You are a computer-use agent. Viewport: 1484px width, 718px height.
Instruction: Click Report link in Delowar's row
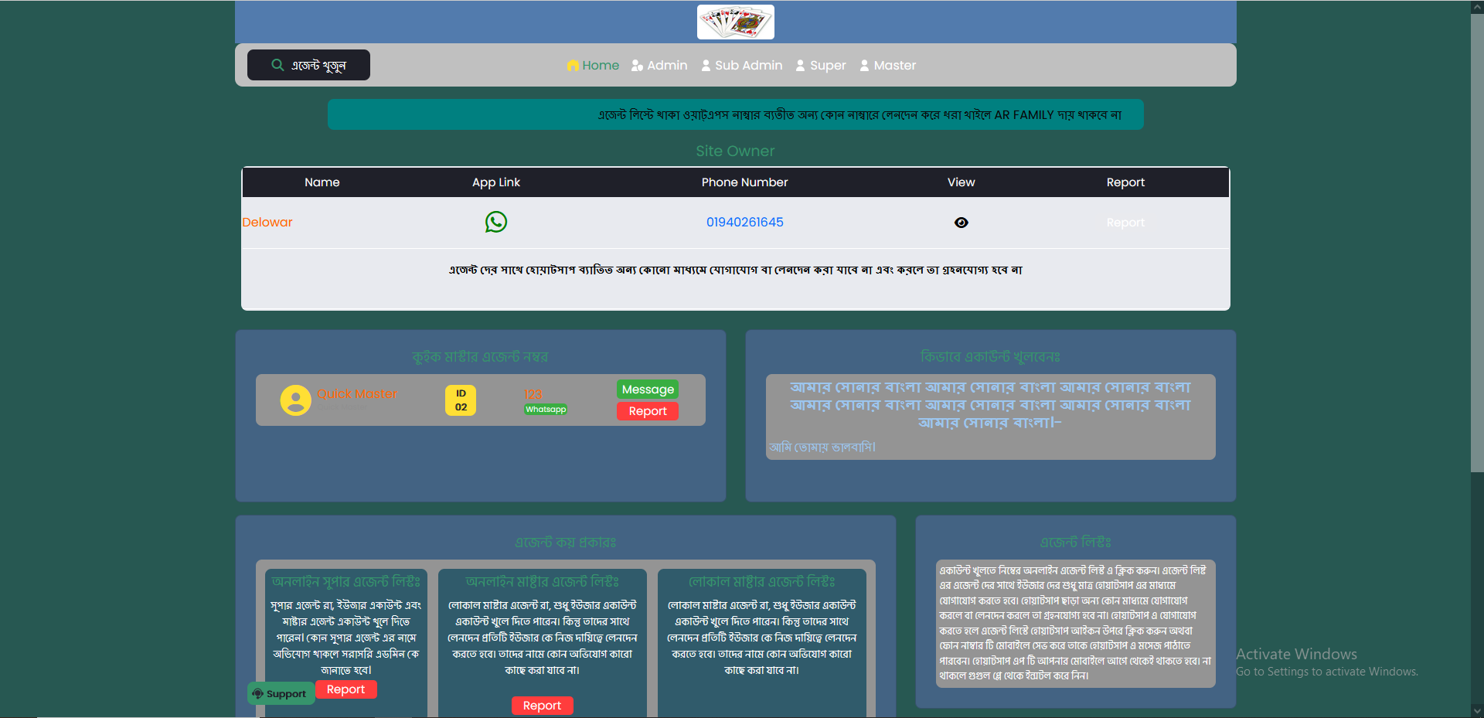[x=1125, y=223]
